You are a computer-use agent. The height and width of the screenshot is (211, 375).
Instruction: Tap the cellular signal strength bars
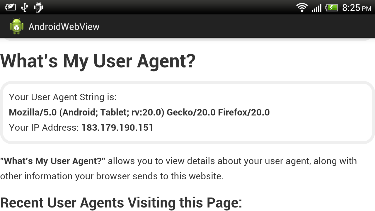tap(316, 7)
